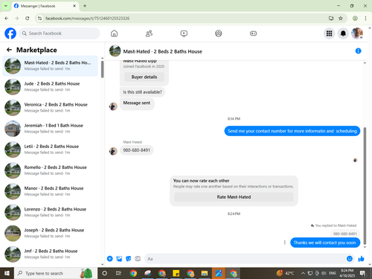Click the Buyer details button
Viewport: 372px width, 279px height.
pyautogui.click(x=144, y=77)
